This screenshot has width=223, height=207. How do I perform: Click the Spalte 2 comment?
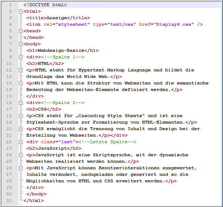63,103
